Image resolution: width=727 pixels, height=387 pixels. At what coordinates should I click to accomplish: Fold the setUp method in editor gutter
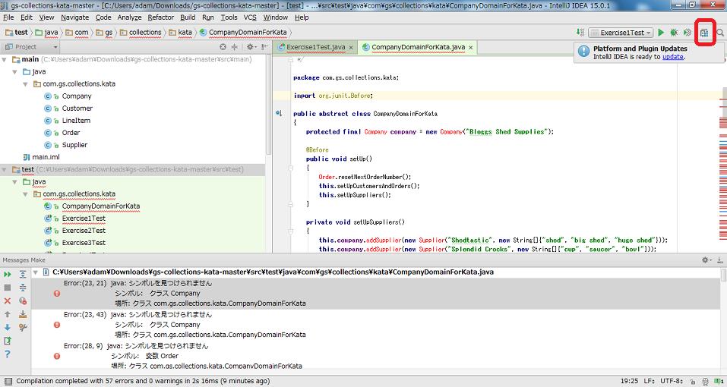pos(291,168)
